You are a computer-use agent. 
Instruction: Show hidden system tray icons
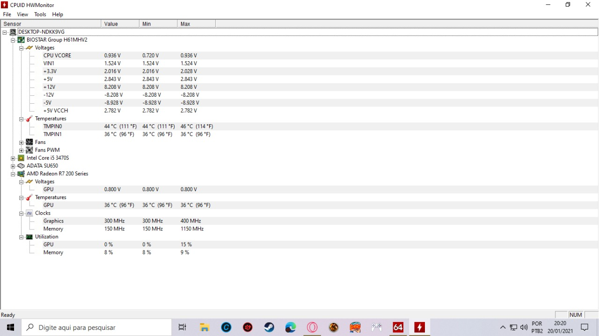tap(503, 328)
